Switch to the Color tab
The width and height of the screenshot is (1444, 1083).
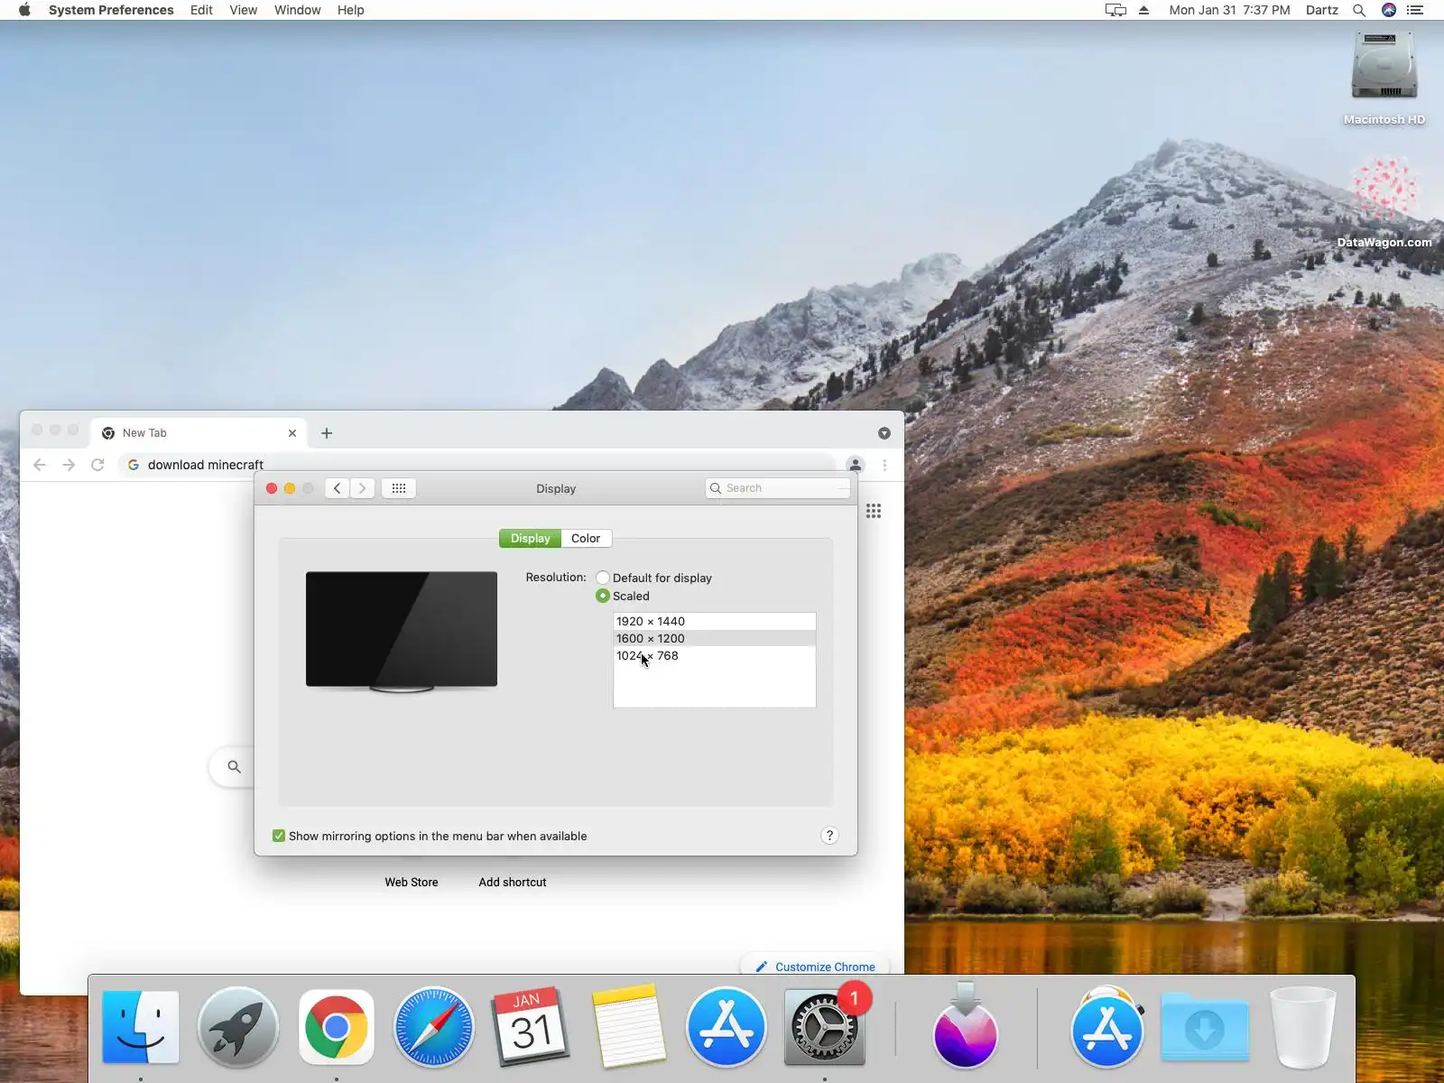click(x=586, y=538)
